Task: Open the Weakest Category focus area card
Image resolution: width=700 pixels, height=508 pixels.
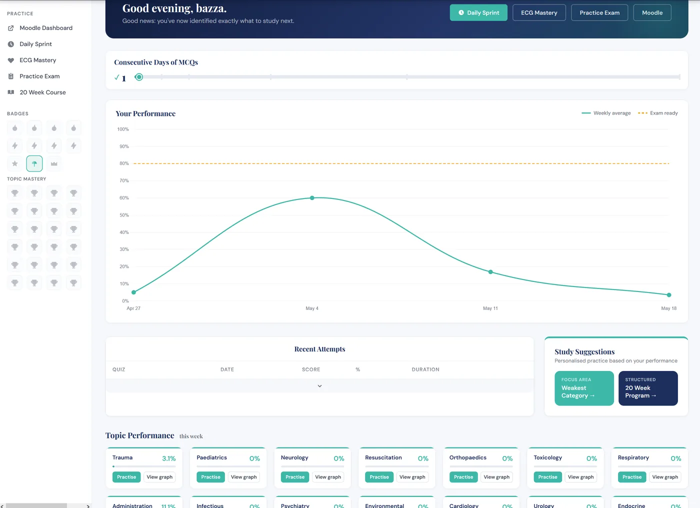Action: (x=584, y=388)
